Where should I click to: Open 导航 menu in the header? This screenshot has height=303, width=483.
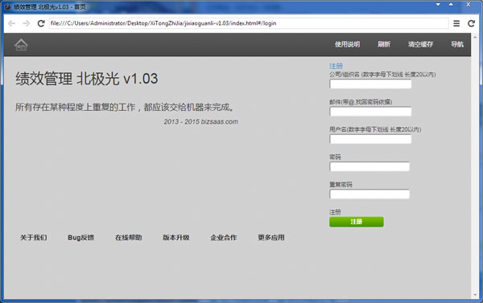tap(457, 44)
